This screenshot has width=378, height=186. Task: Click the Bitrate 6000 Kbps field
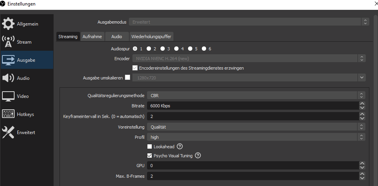pos(252,106)
